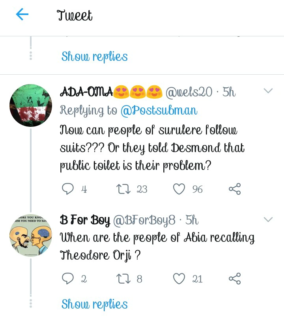
Task: Open dropdown arrow on B For Boy's tweet
Action: [268, 219]
